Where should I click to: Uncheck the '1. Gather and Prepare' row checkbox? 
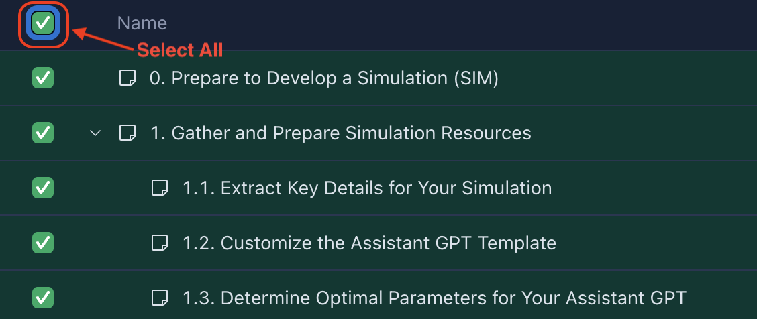tap(43, 133)
